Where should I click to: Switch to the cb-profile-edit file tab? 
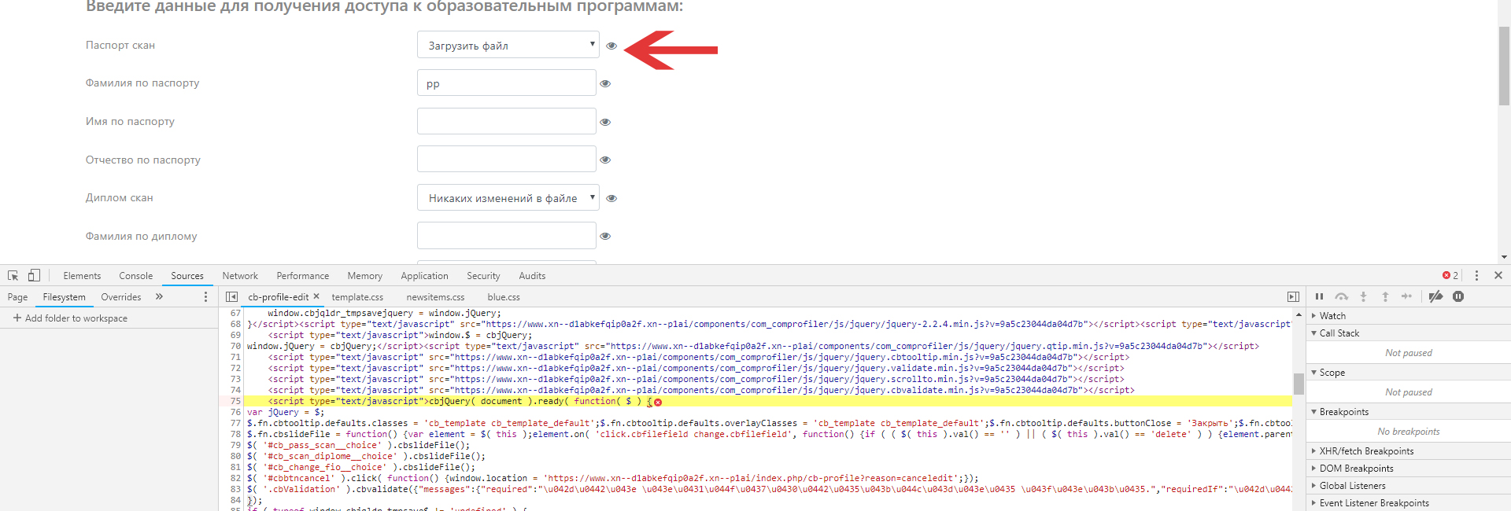278,297
